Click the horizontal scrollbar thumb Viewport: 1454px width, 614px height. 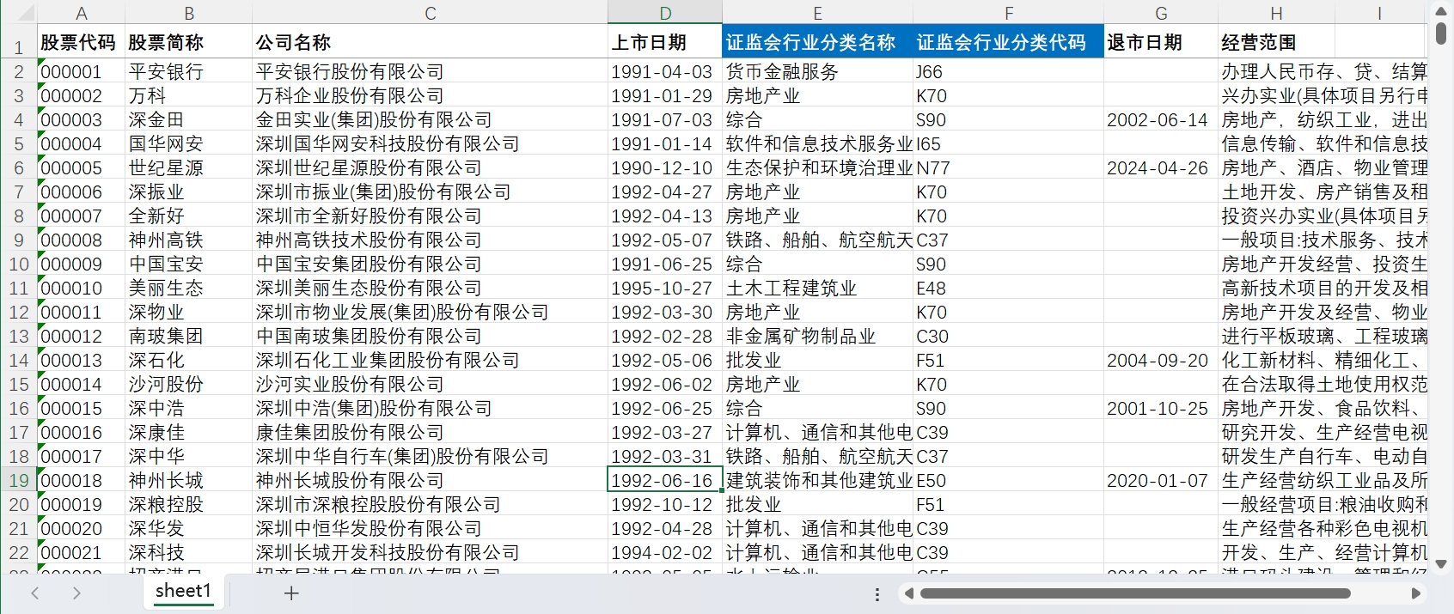coord(1135,593)
